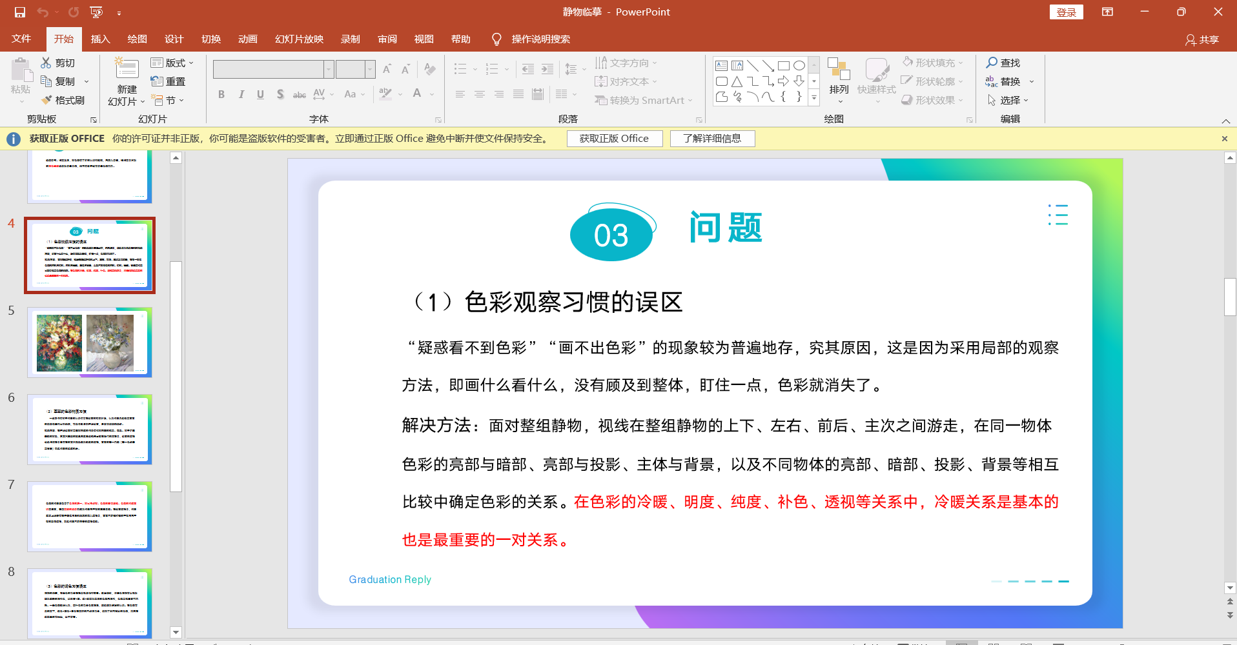
Task: Clear all formatting with the eraser A icon
Action: (429, 69)
